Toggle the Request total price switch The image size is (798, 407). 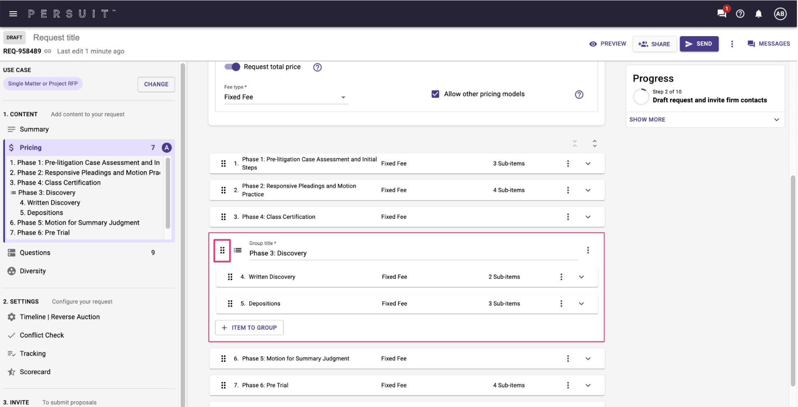[232, 67]
